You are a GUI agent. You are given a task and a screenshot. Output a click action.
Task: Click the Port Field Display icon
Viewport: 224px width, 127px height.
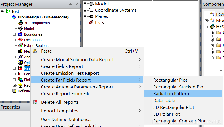[20, 74]
